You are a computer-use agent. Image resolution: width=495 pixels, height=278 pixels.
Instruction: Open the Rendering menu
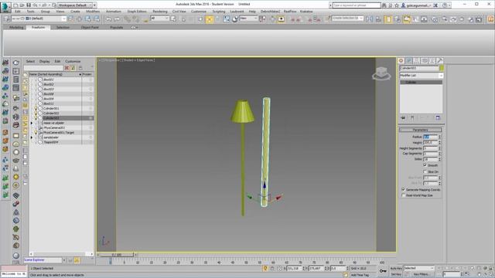pos(160,12)
